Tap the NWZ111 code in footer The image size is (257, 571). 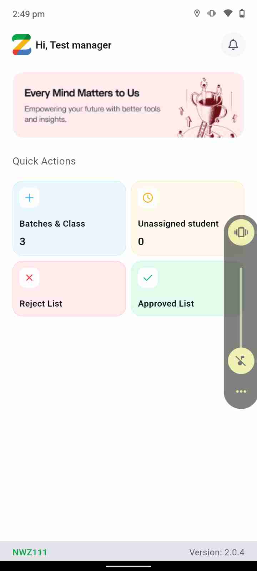click(x=30, y=552)
